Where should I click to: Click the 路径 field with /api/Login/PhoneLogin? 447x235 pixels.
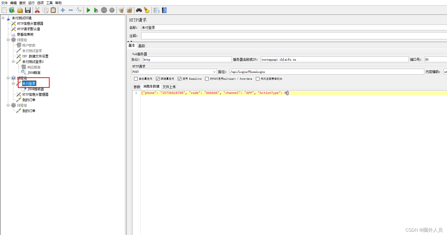pyautogui.click(x=327, y=72)
